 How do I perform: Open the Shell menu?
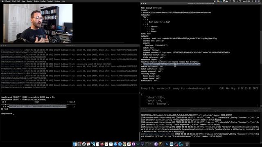click(14, 1)
